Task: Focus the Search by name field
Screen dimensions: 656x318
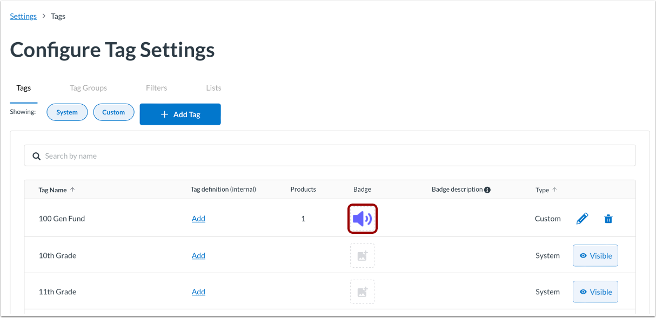Action: click(330, 155)
